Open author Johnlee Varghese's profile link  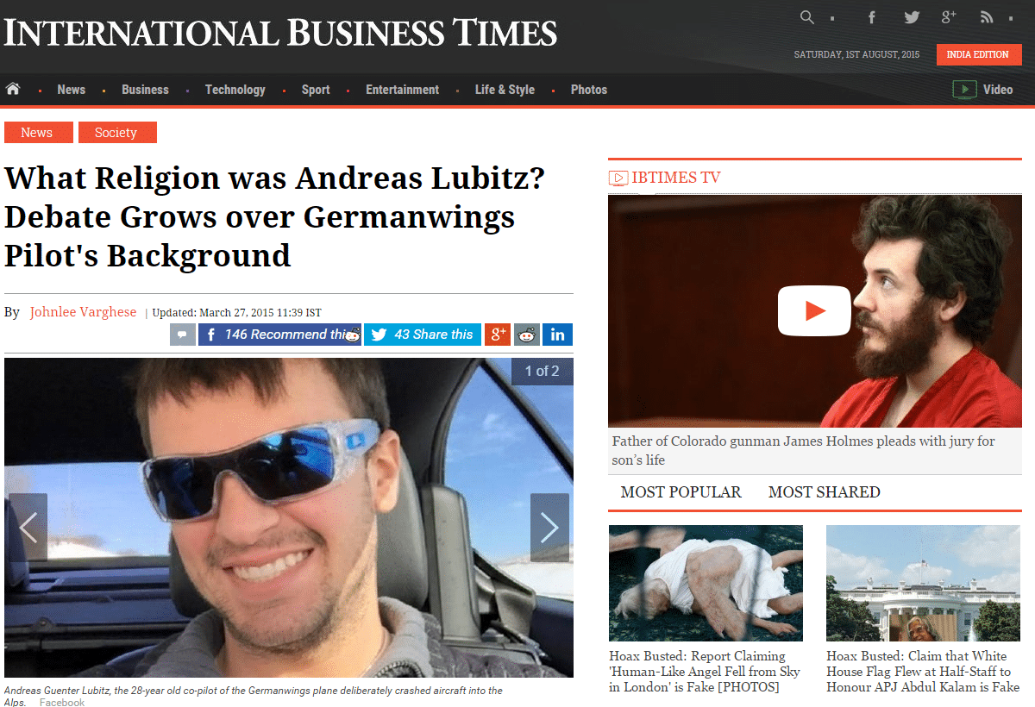(83, 312)
